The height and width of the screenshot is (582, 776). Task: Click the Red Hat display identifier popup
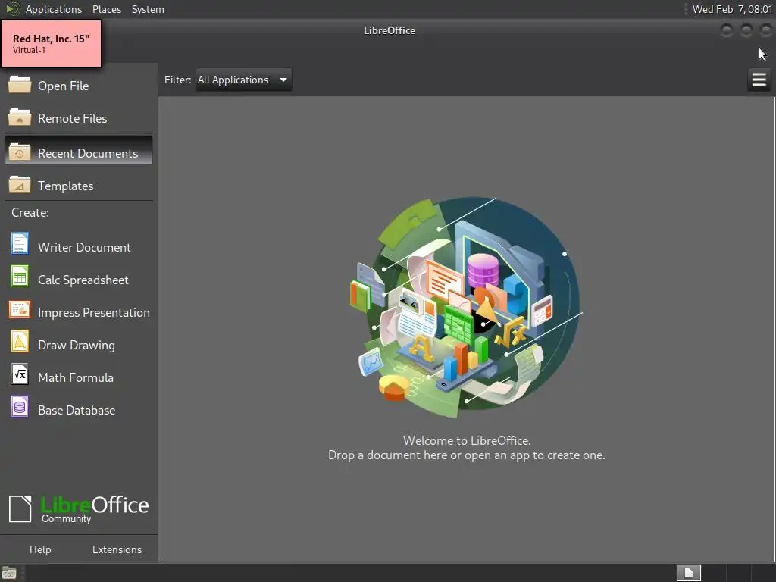52,43
